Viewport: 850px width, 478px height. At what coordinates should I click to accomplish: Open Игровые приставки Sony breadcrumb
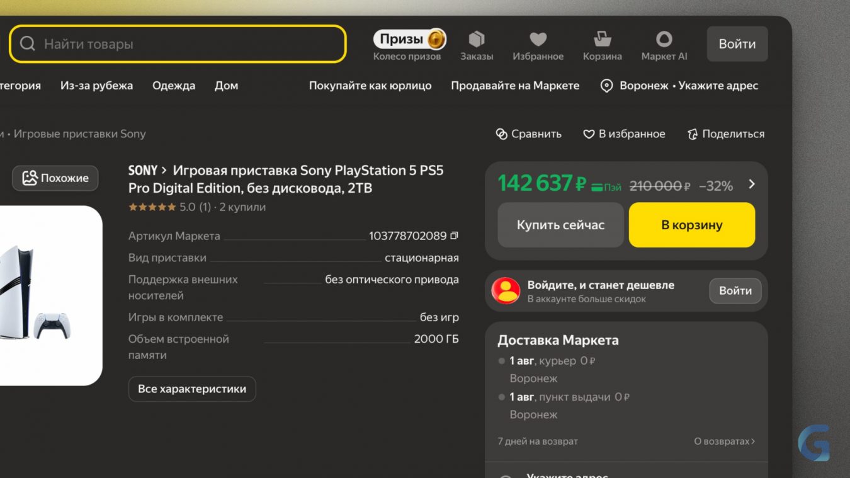point(79,134)
